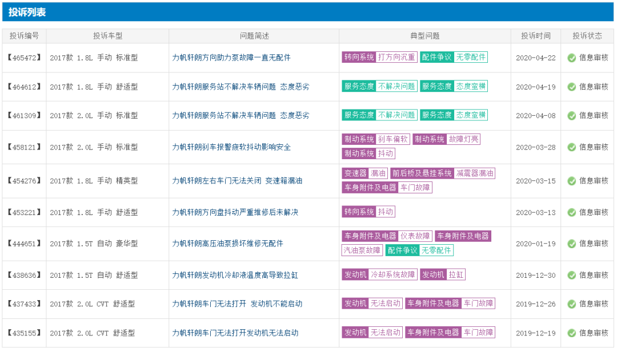Click the 投诉列表 title bar
617x352 pixels.
coord(308,12)
